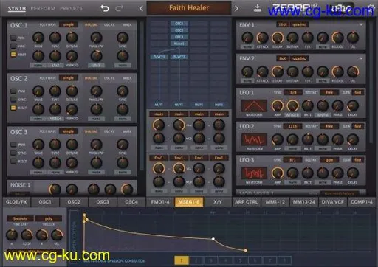Undo the last edit with the undo arrow
The width and height of the screenshot is (378, 267).
[105, 9]
